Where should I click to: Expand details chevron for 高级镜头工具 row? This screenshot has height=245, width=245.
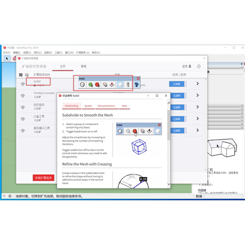[x=197, y=130]
